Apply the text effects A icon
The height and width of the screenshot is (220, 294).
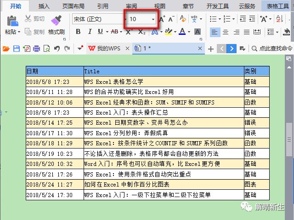(x=154, y=32)
